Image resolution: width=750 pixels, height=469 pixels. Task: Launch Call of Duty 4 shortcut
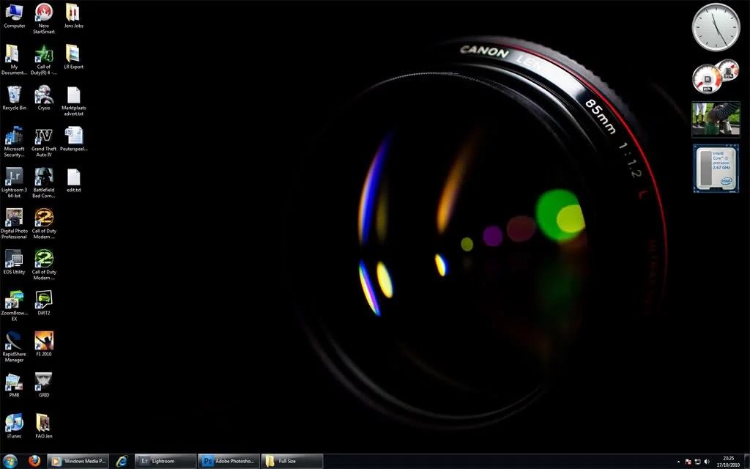click(x=44, y=60)
